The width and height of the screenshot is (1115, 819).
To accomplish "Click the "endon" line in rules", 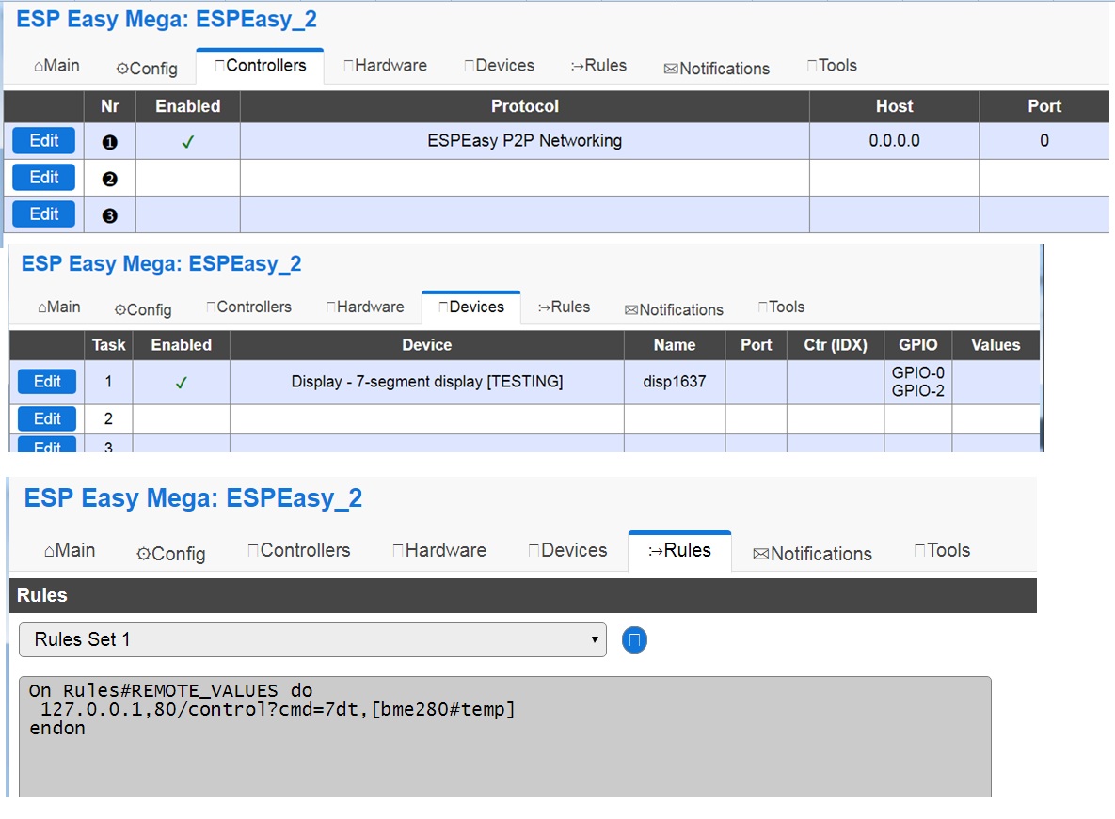I will point(56,728).
